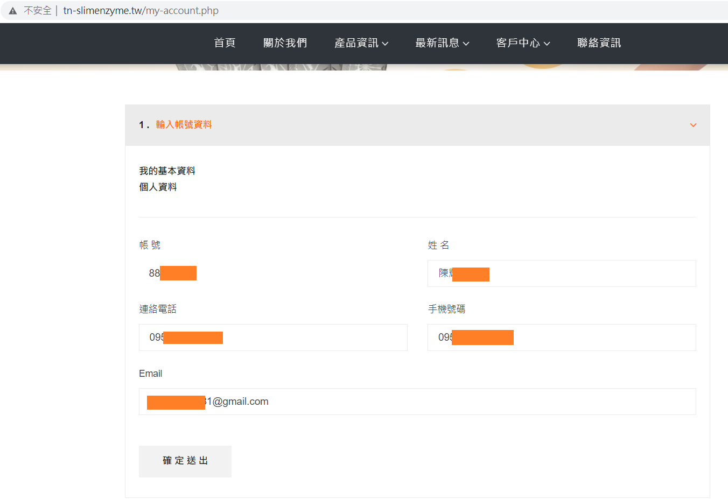Click the 個人資料 subheading text

[158, 187]
